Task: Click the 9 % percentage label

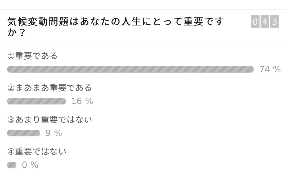Action: [54, 133]
